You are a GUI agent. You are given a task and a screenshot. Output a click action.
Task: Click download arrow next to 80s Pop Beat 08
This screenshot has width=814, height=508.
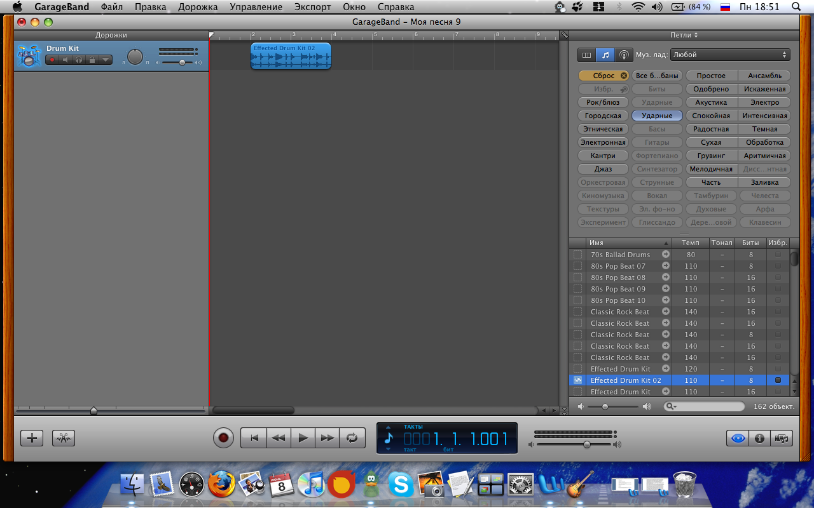[x=666, y=277]
